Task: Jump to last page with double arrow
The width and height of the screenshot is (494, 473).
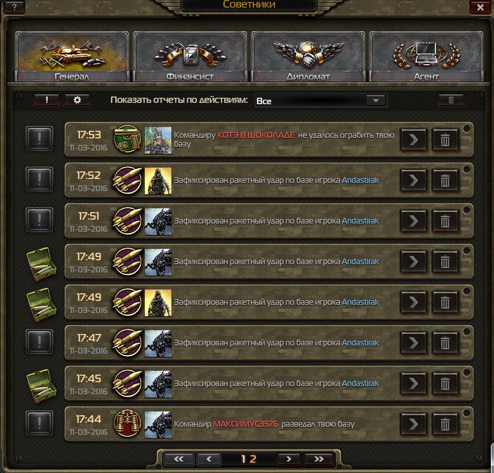Action: point(319,459)
